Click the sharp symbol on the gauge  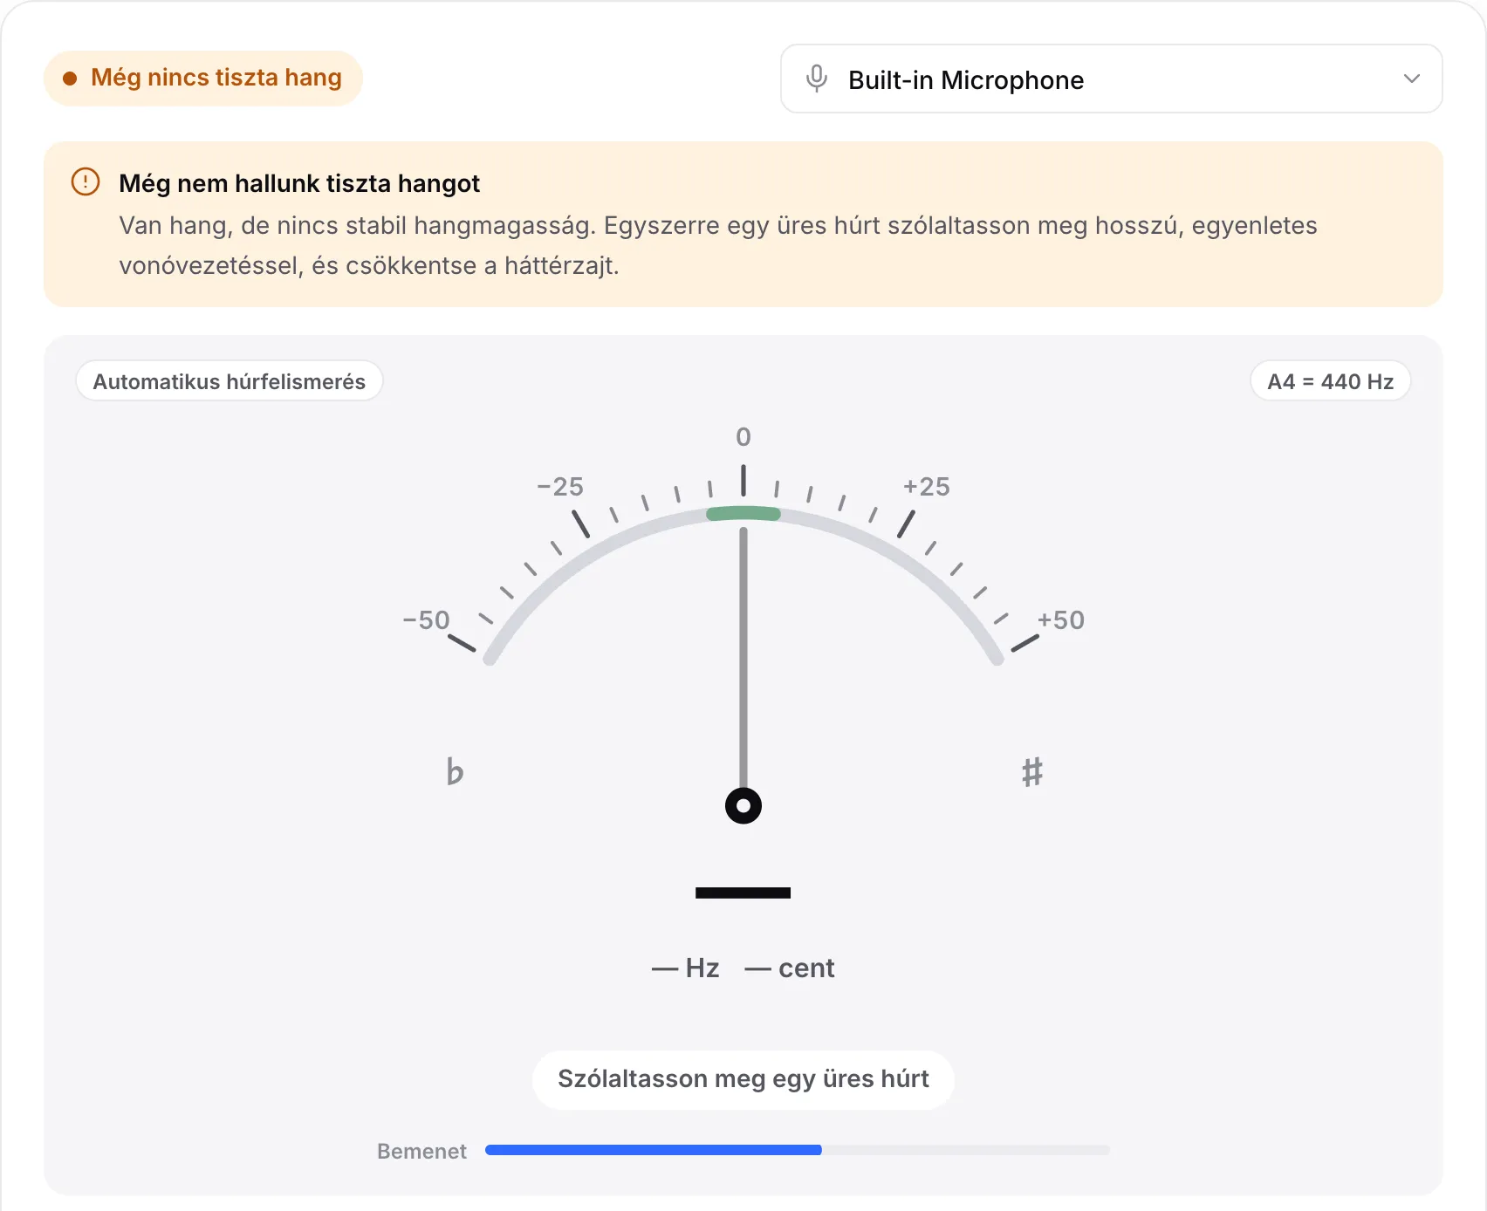coord(1032,772)
